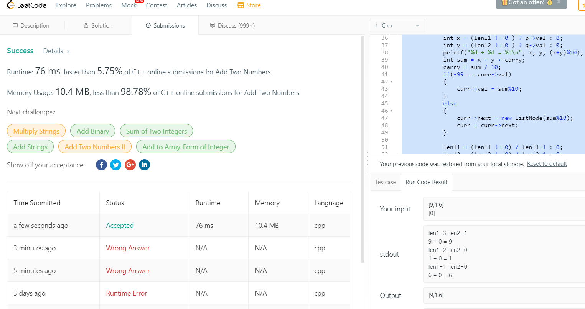
Task: Open the 3 minutes ago Wrong Answer
Action: 128,248
